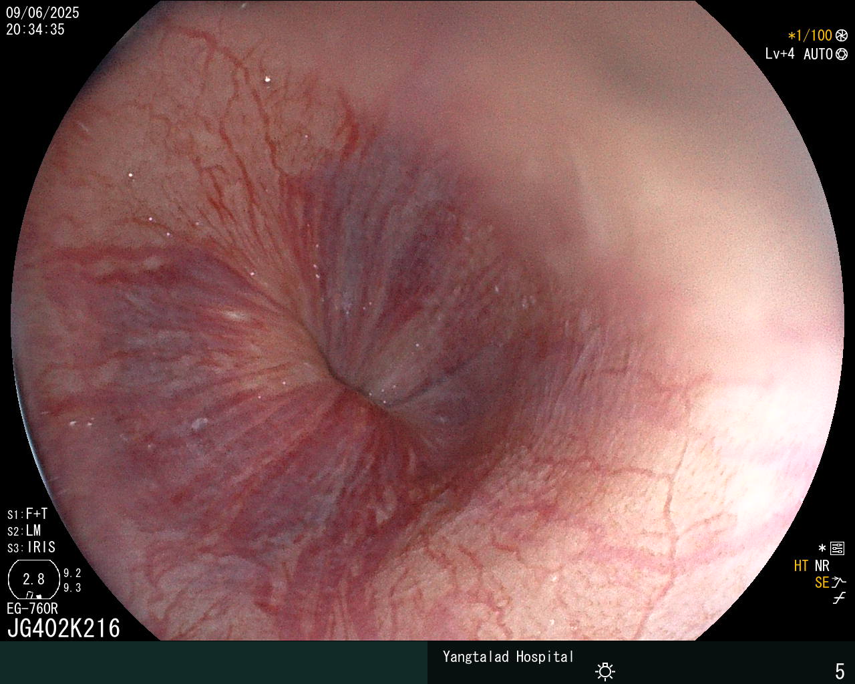Click the brightness level Lv+4
Screen dimensions: 855x684
tap(780, 54)
